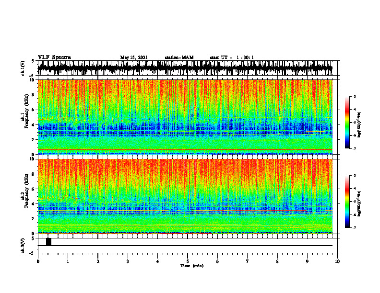
Task: Click the "Time (min)" x-axis label
Action: point(192,266)
